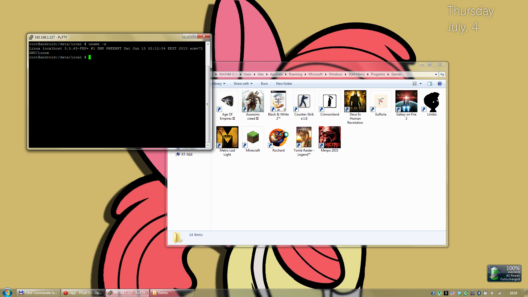Expand the arrow after AppData in path
This screenshot has width=528, height=297.
286,74
